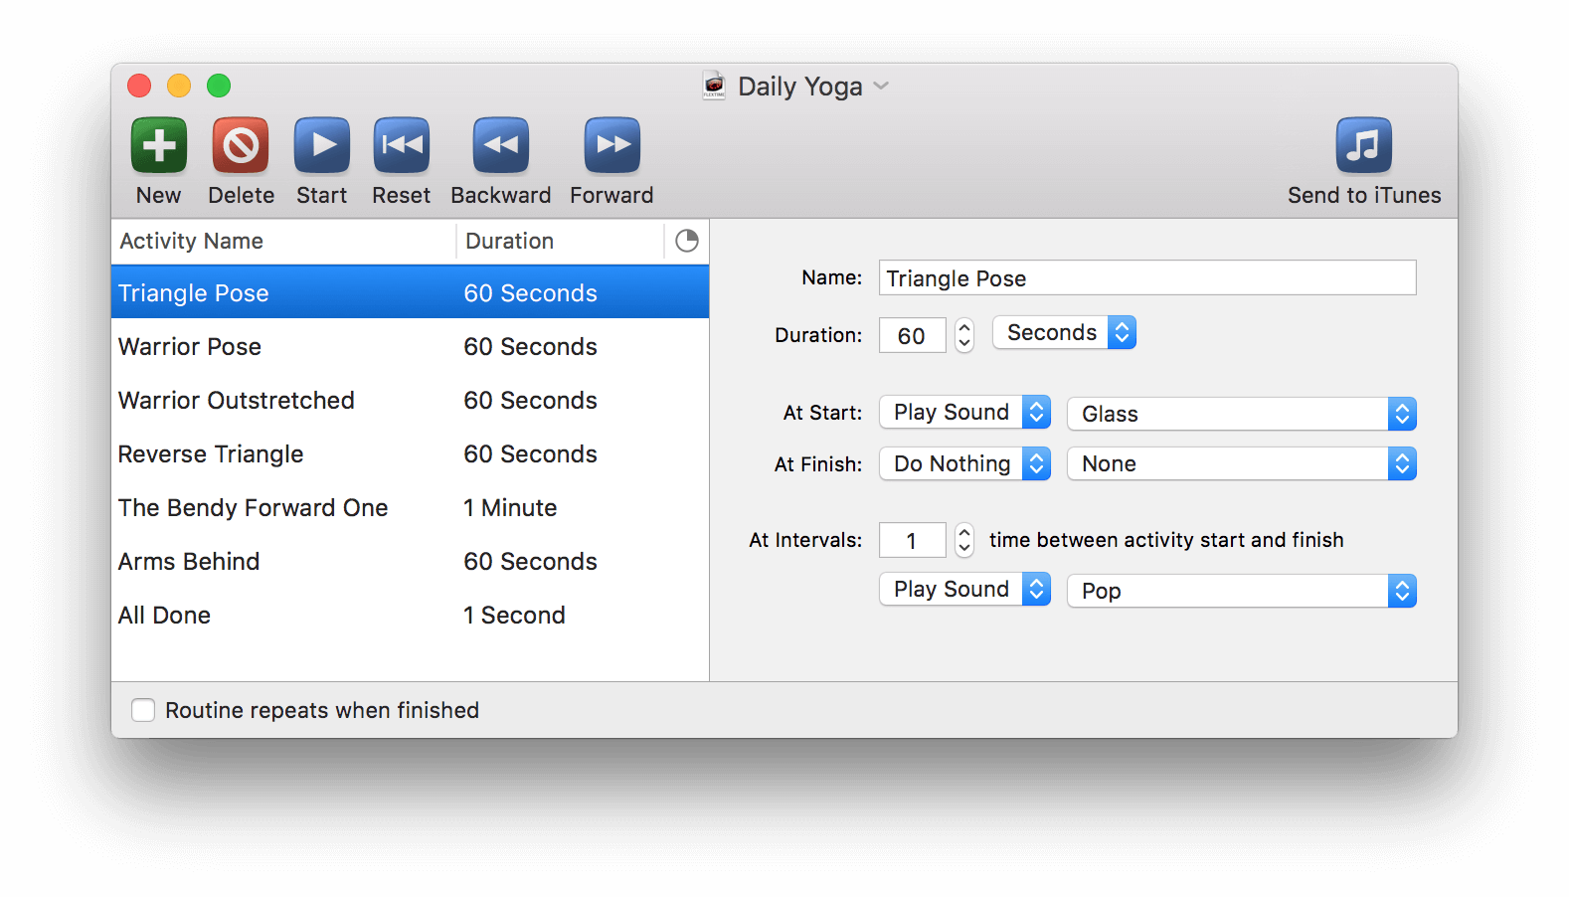Click the Backward toolbar icon

(x=501, y=145)
